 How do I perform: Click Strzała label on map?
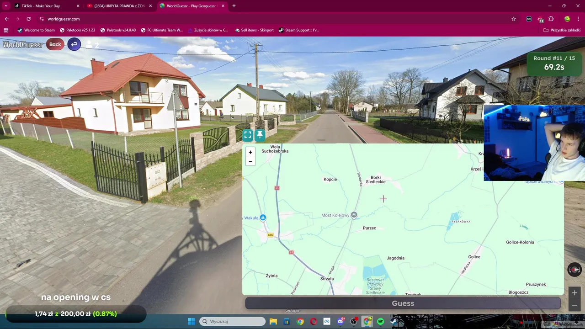327,279
